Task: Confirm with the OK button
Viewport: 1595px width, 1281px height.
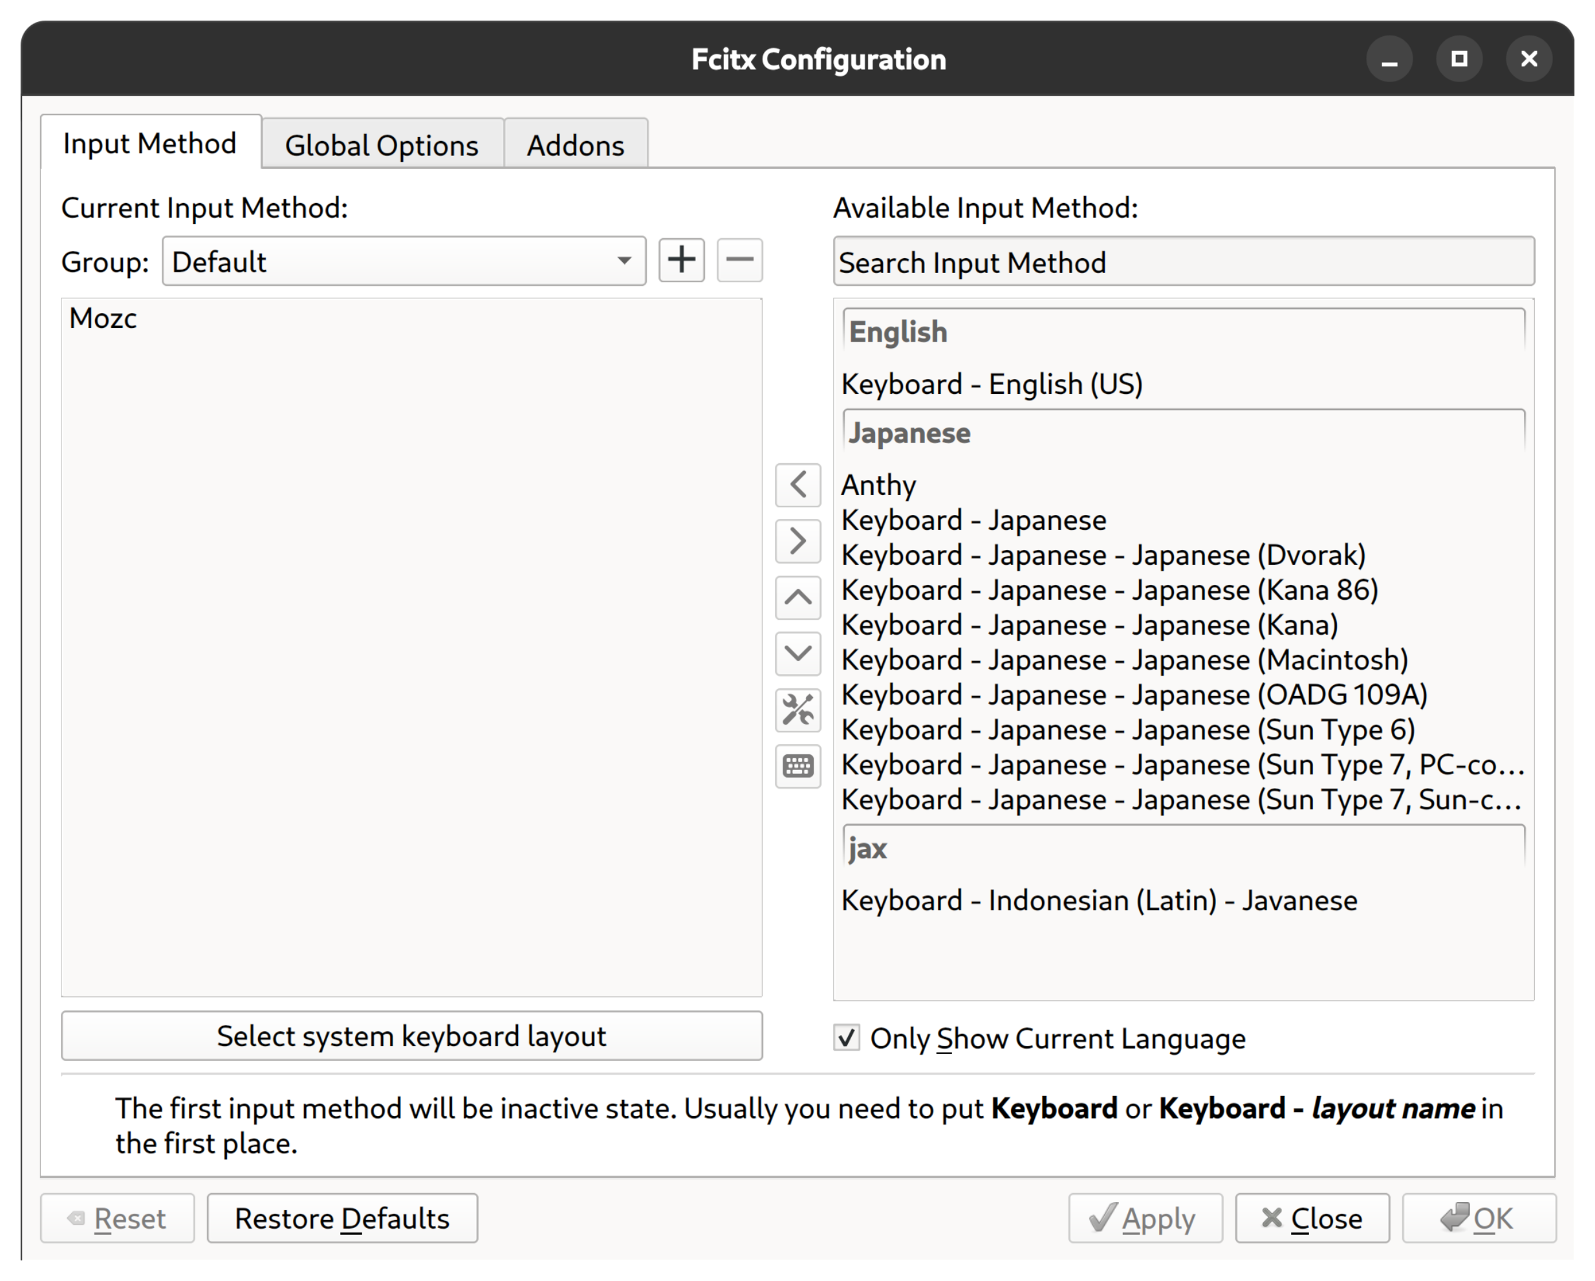Action: point(1479,1218)
